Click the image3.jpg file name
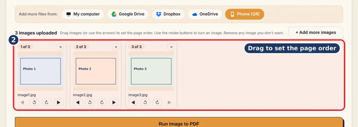 [x=138, y=95]
